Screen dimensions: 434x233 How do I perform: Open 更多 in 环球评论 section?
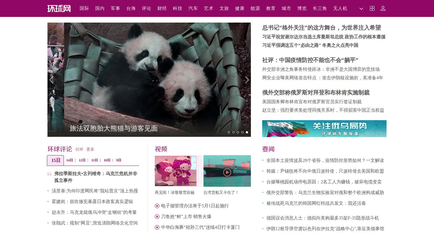tap(90, 150)
